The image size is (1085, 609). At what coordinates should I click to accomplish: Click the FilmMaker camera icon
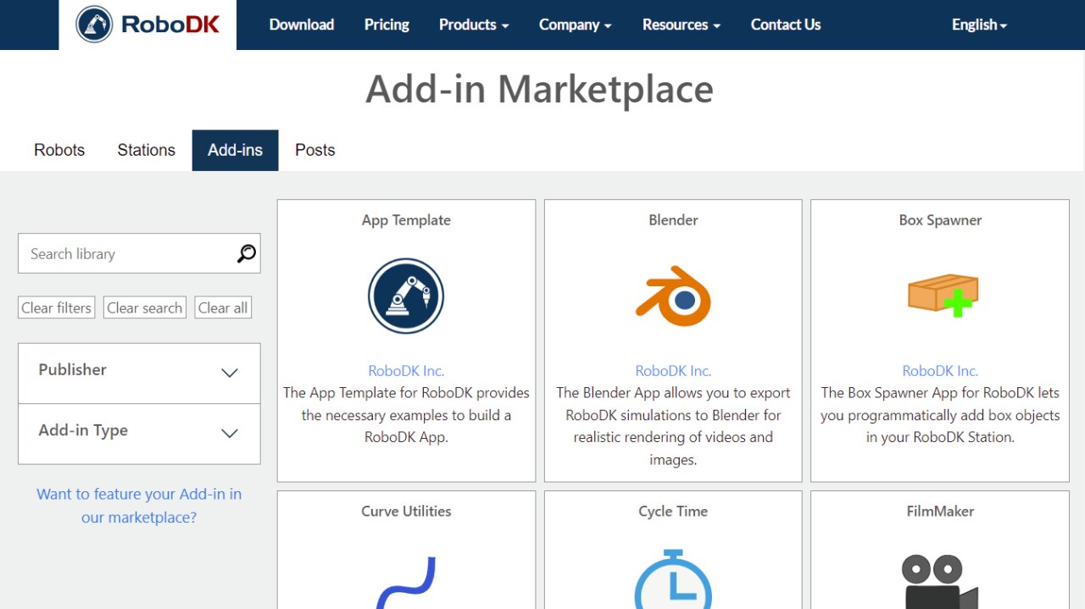pos(939,581)
